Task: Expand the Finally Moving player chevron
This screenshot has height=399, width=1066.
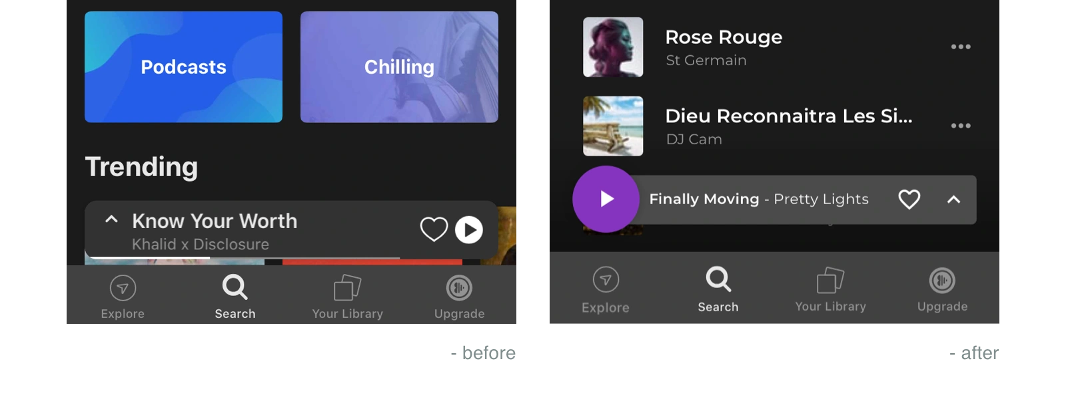Action: tap(954, 199)
